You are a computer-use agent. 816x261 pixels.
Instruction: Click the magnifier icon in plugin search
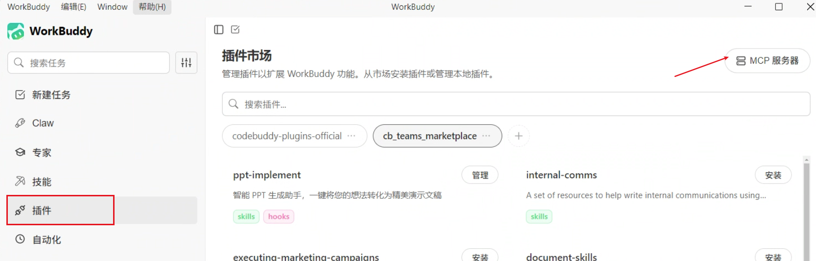point(233,104)
